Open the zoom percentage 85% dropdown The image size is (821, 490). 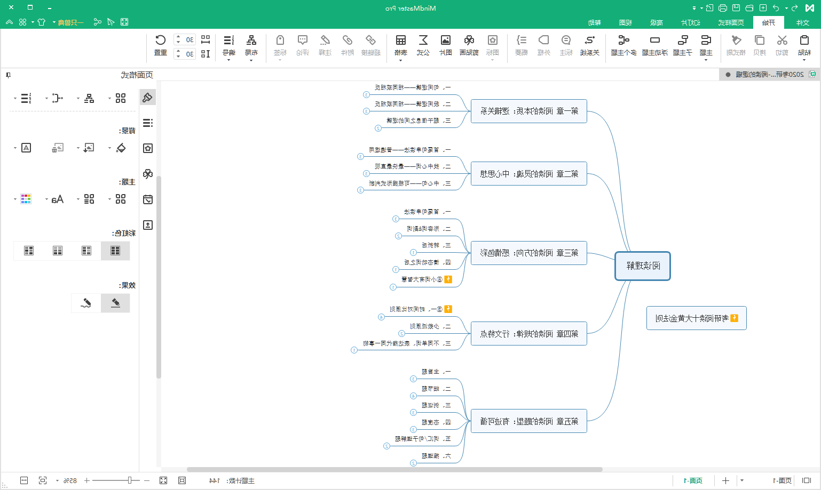(57, 481)
